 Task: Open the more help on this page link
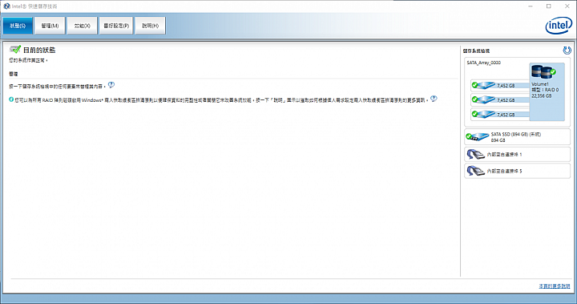(555, 286)
